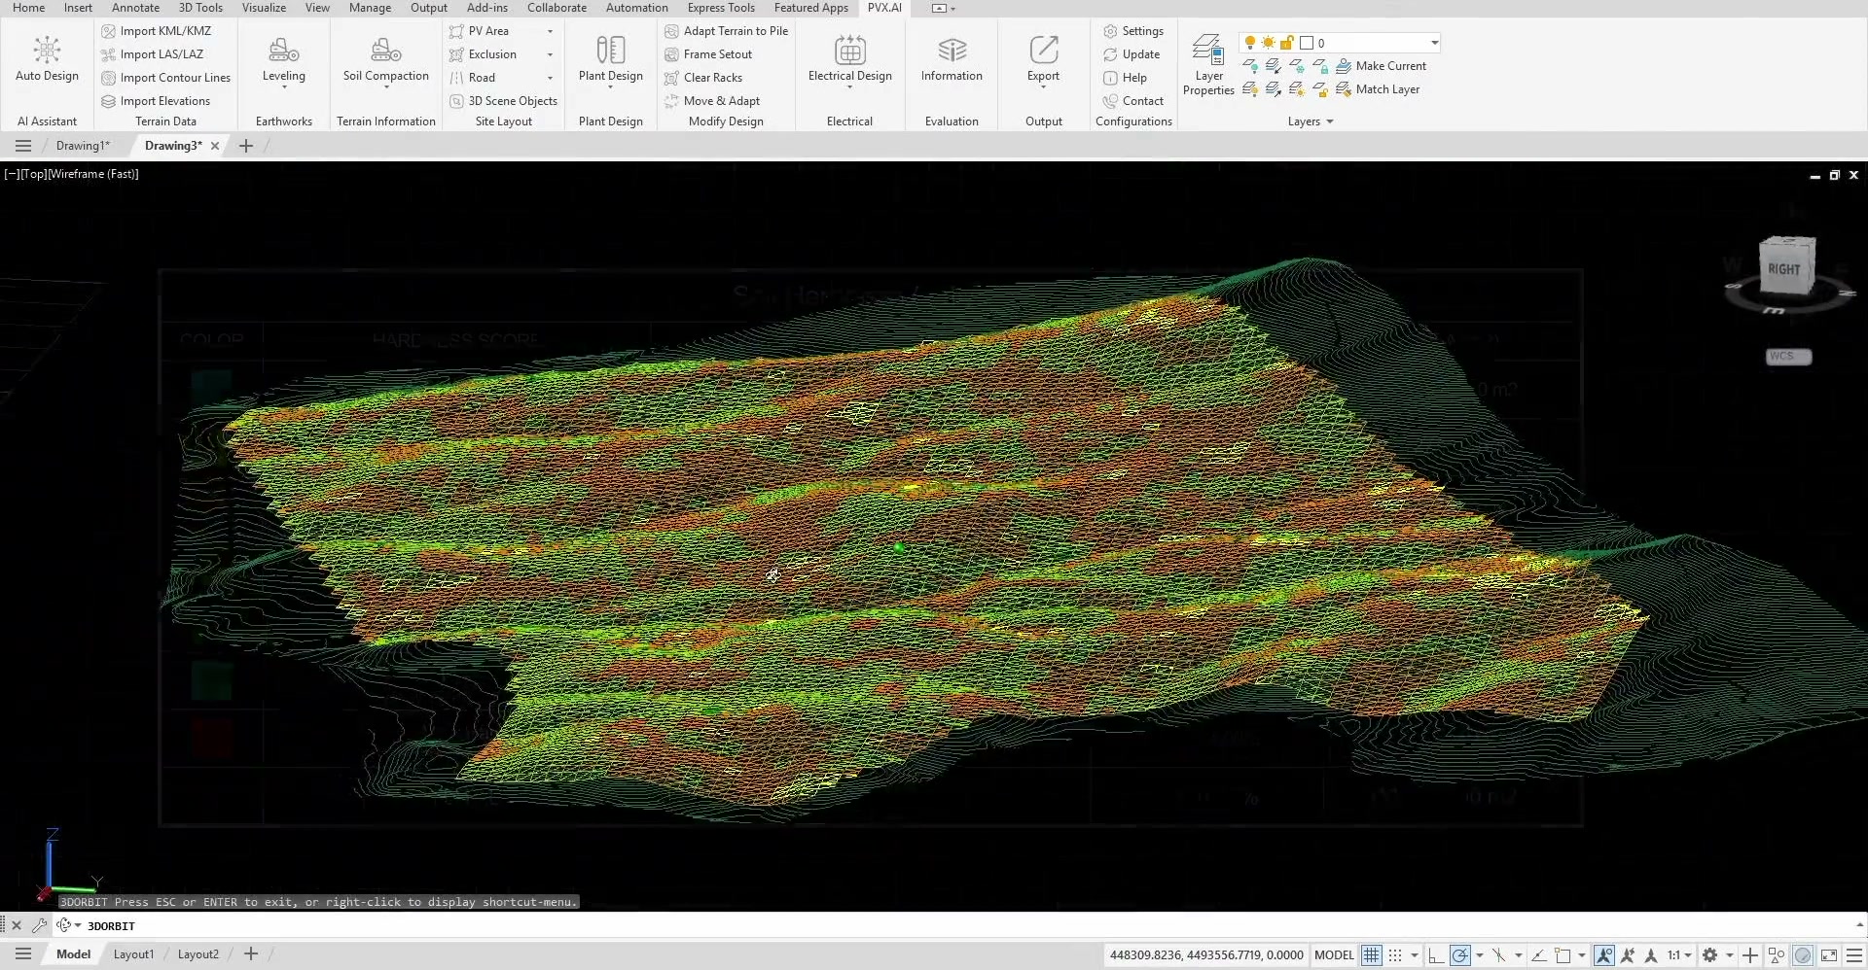Click Make Current layer button
This screenshot has height=970, width=1868.
coord(1381,66)
